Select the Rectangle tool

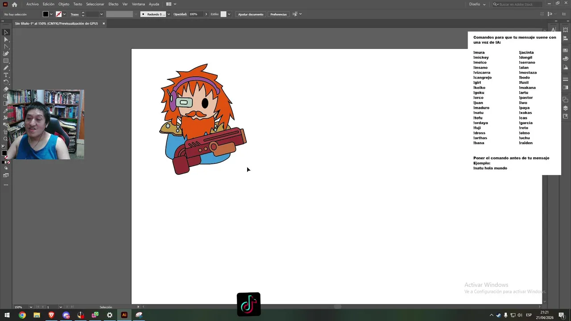click(6, 61)
